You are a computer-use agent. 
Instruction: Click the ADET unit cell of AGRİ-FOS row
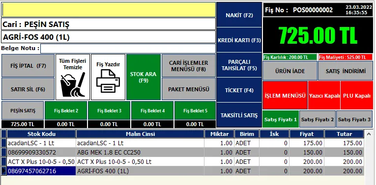pos(247,171)
